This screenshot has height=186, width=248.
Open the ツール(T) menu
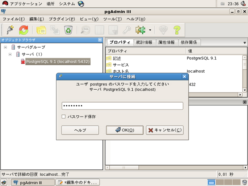(112, 19)
